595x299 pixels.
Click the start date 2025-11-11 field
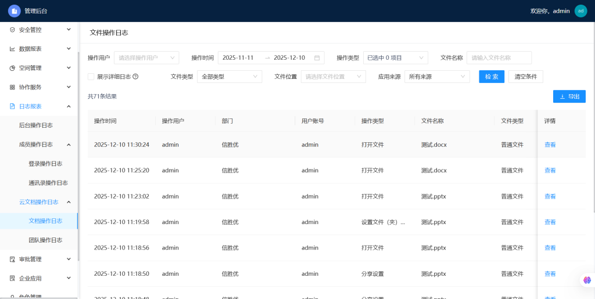pyautogui.click(x=238, y=58)
